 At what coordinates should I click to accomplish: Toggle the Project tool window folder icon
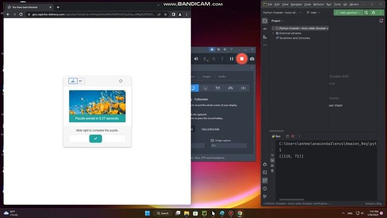click(265, 21)
